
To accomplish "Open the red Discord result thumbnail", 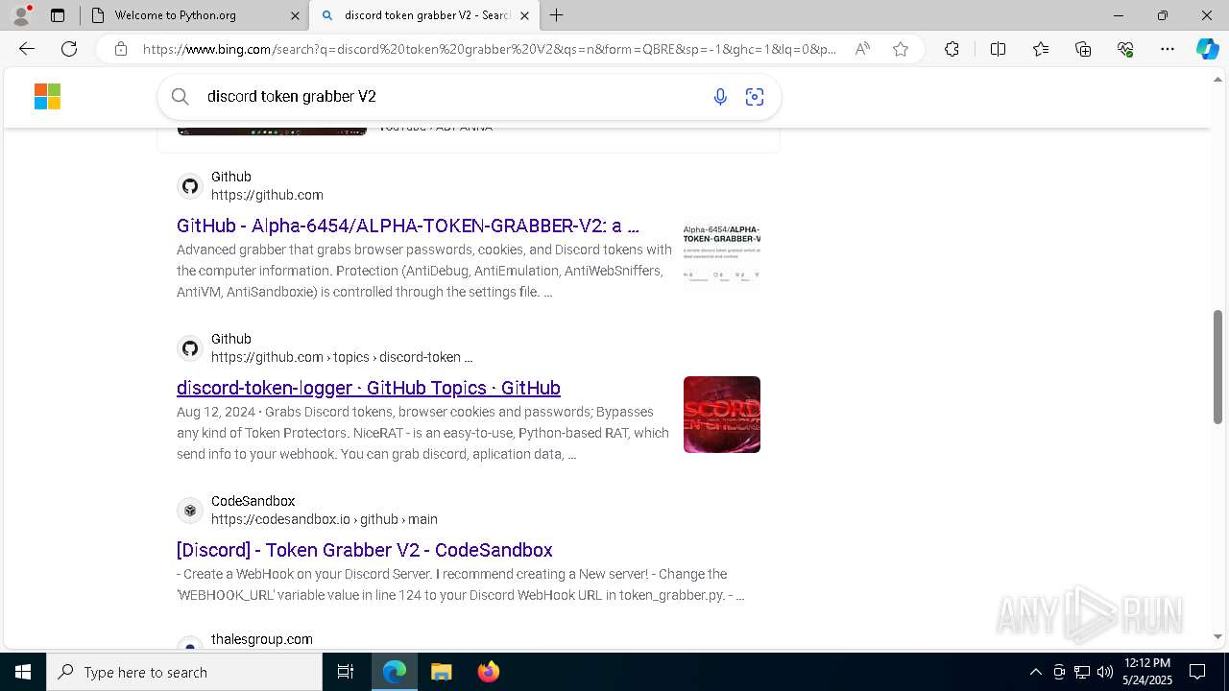I will (722, 415).
